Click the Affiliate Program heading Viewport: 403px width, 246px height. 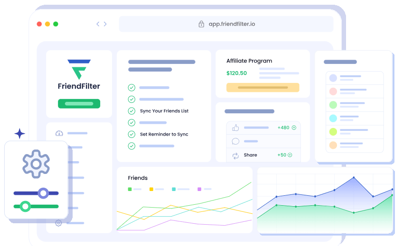[249, 61]
